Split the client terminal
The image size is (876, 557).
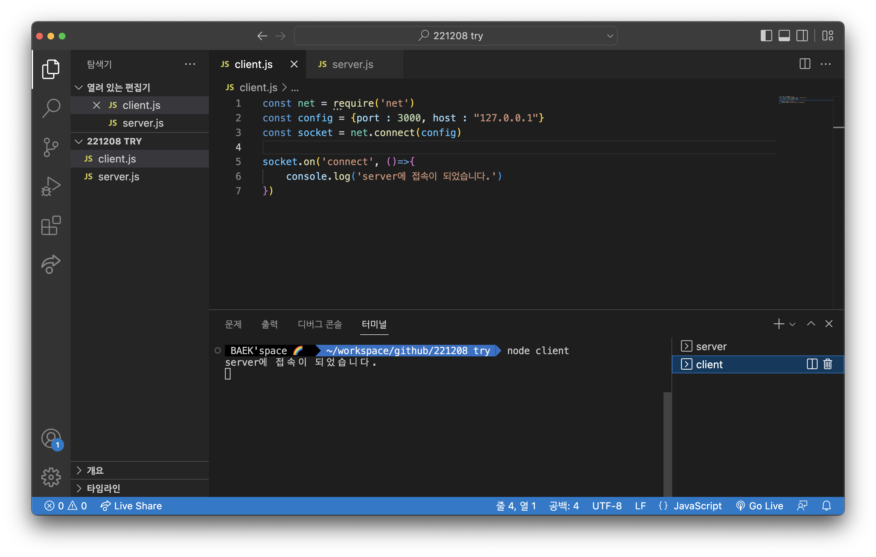812,364
